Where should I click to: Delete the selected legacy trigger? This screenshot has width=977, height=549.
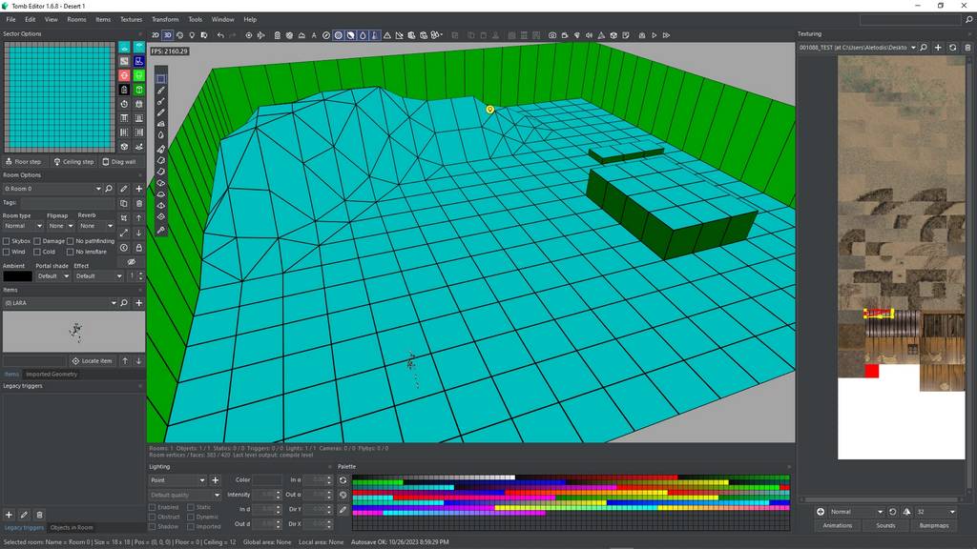pyautogui.click(x=39, y=515)
